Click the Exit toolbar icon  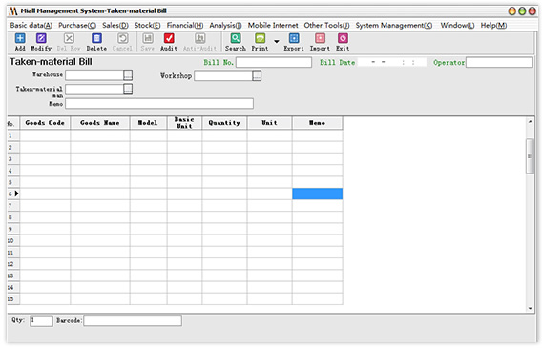coord(343,38)
